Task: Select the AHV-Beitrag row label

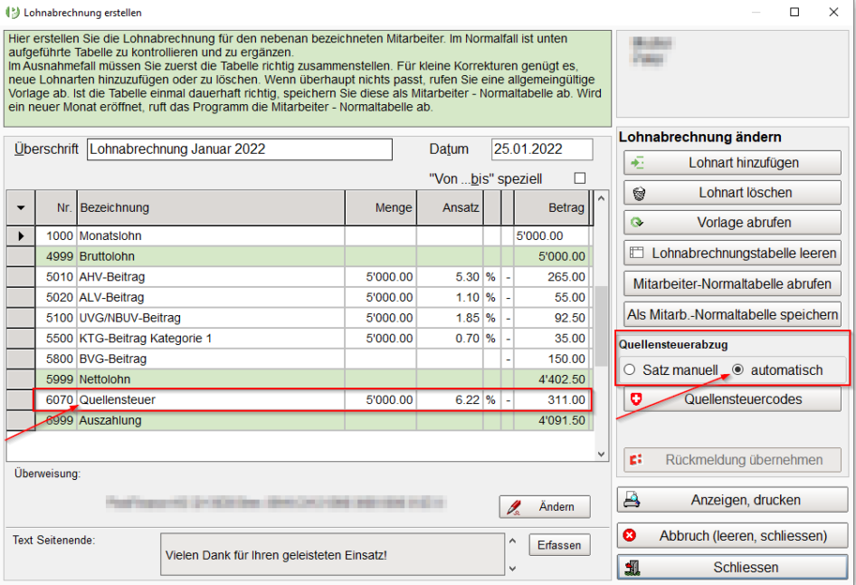Action: tap(112, 277)
